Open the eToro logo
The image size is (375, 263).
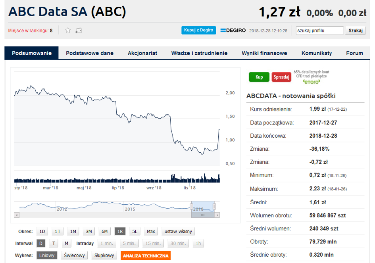(312, 82)
